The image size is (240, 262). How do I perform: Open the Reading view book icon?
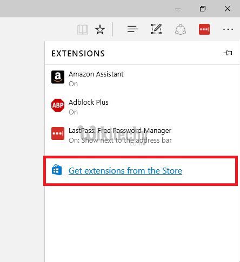pos(83,29)
